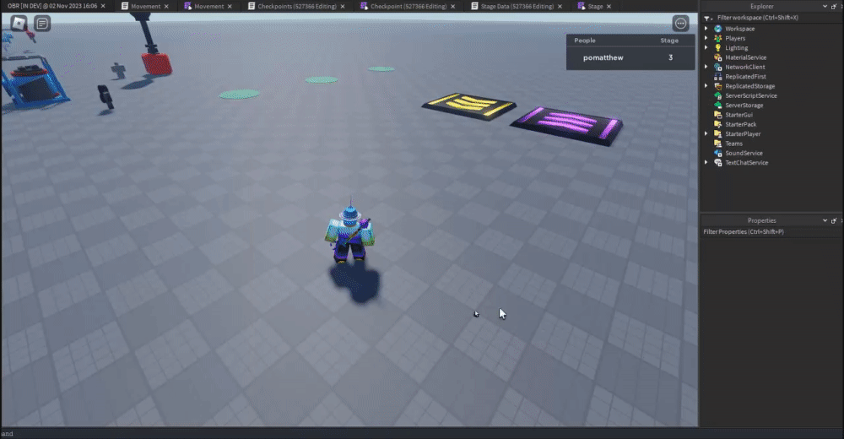
Task: Click the player avatar character
Action: 350,233
